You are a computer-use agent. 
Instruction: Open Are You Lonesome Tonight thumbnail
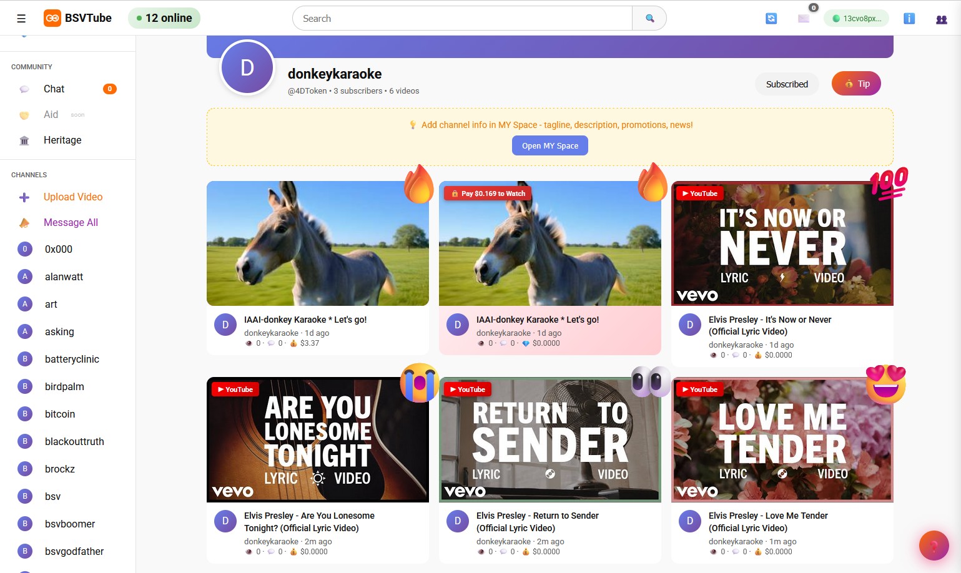click(x=318, y=439)
